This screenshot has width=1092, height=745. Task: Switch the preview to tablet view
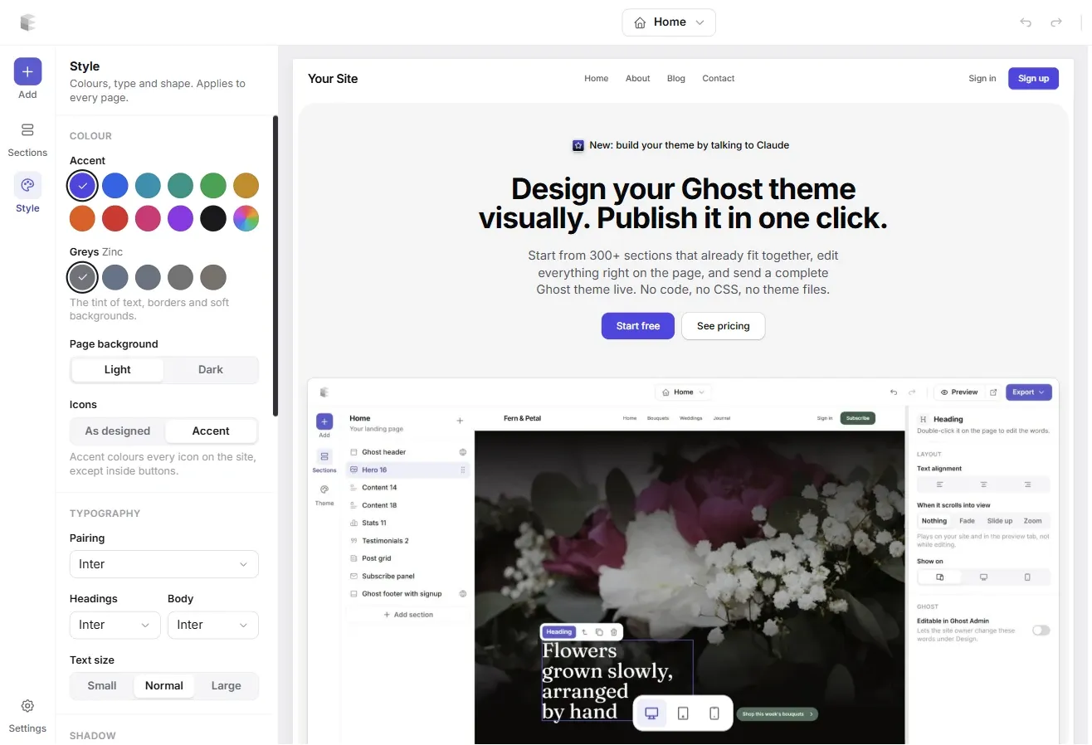click(x=683, y=713)
